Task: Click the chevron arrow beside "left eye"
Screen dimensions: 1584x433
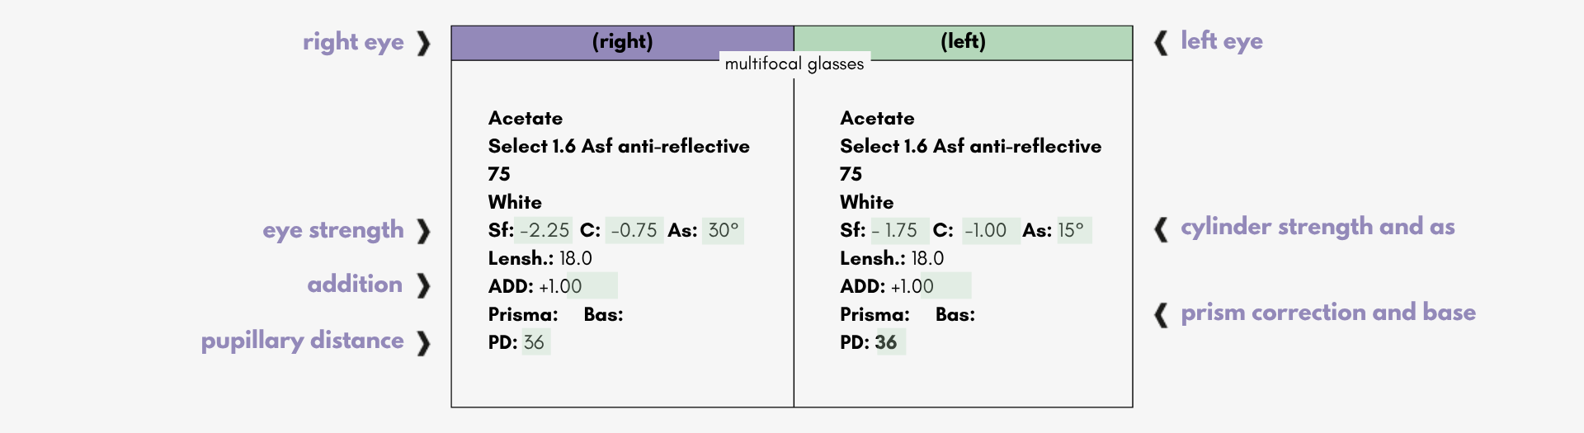Action: coord(1161,43)
